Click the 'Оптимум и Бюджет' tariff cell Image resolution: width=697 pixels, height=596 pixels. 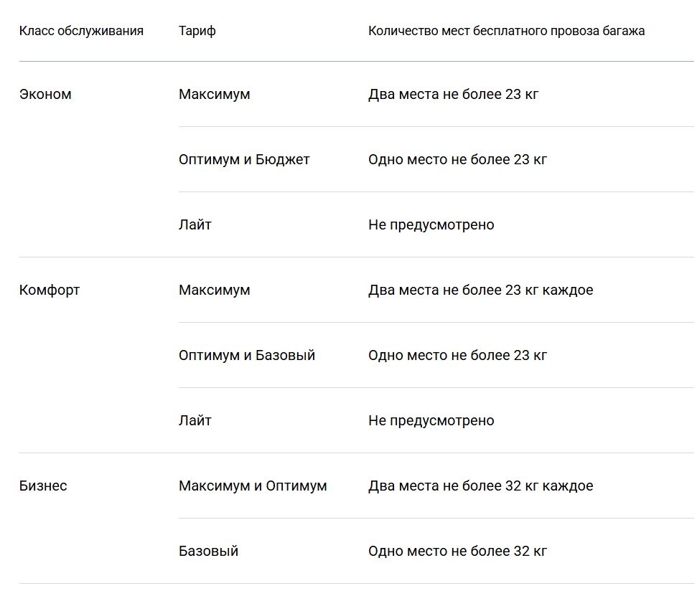[244, 159]
